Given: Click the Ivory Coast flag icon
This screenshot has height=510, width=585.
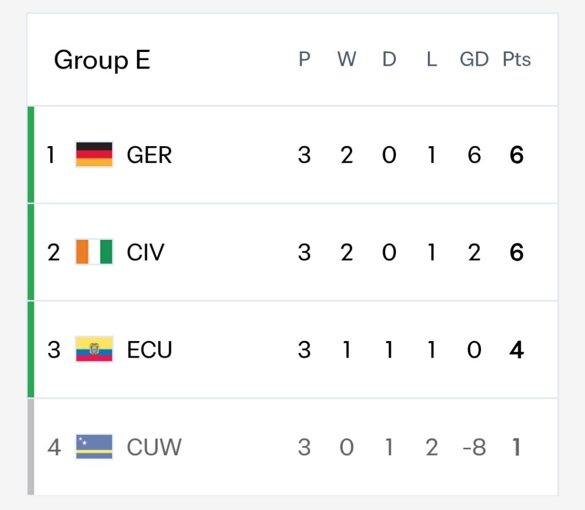Looking at the screenshot, I should click(x=94, y=252).
